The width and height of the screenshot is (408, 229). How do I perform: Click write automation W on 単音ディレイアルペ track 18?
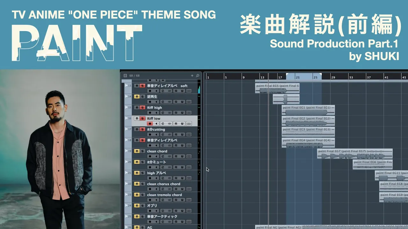[182, 145]
